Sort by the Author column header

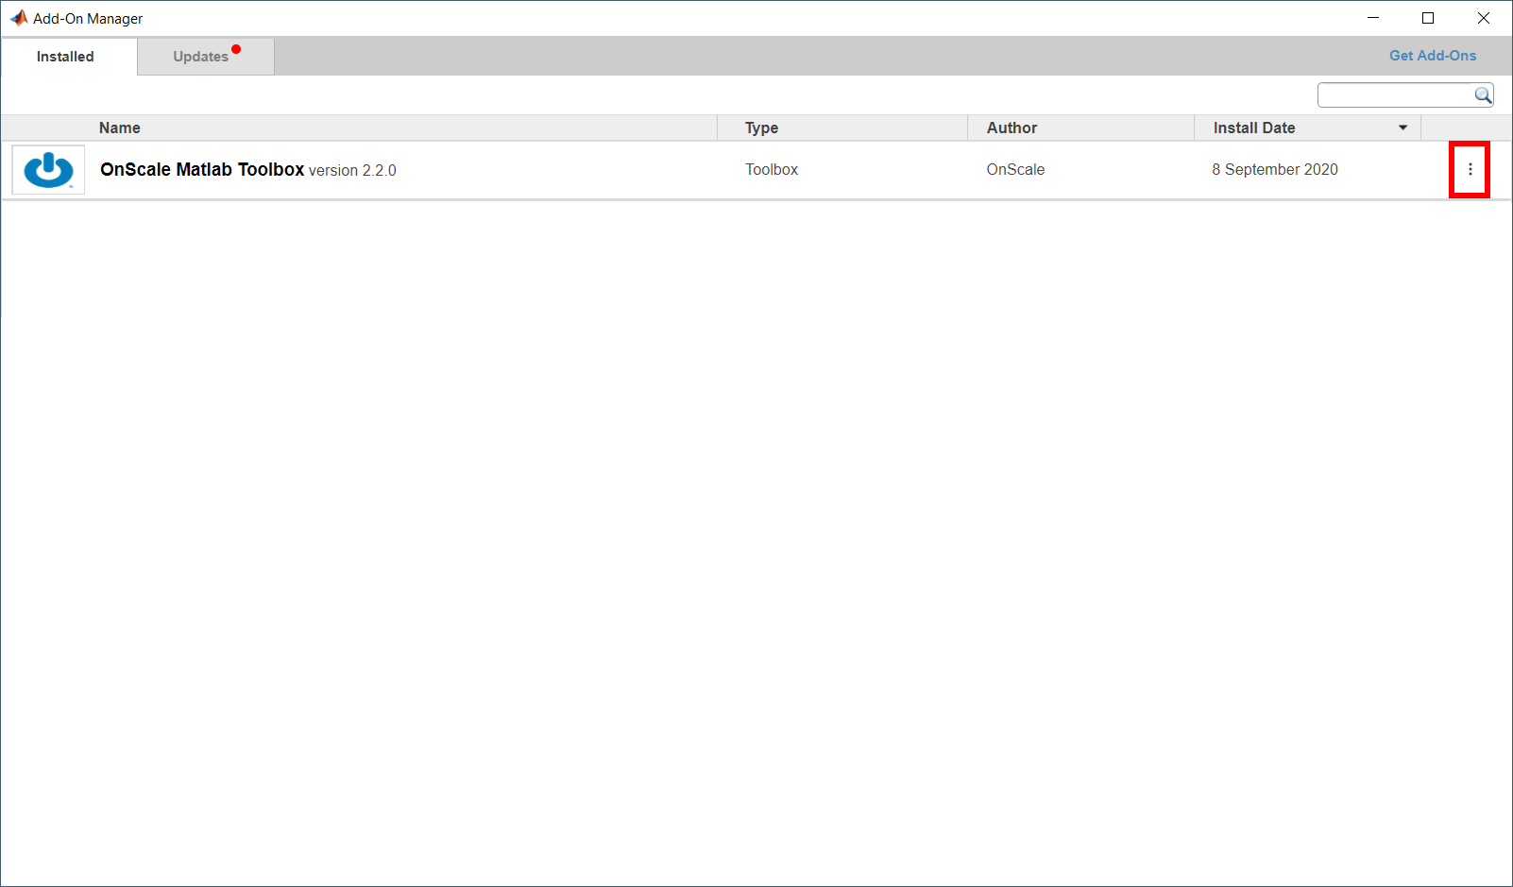tap(1080, 128)
